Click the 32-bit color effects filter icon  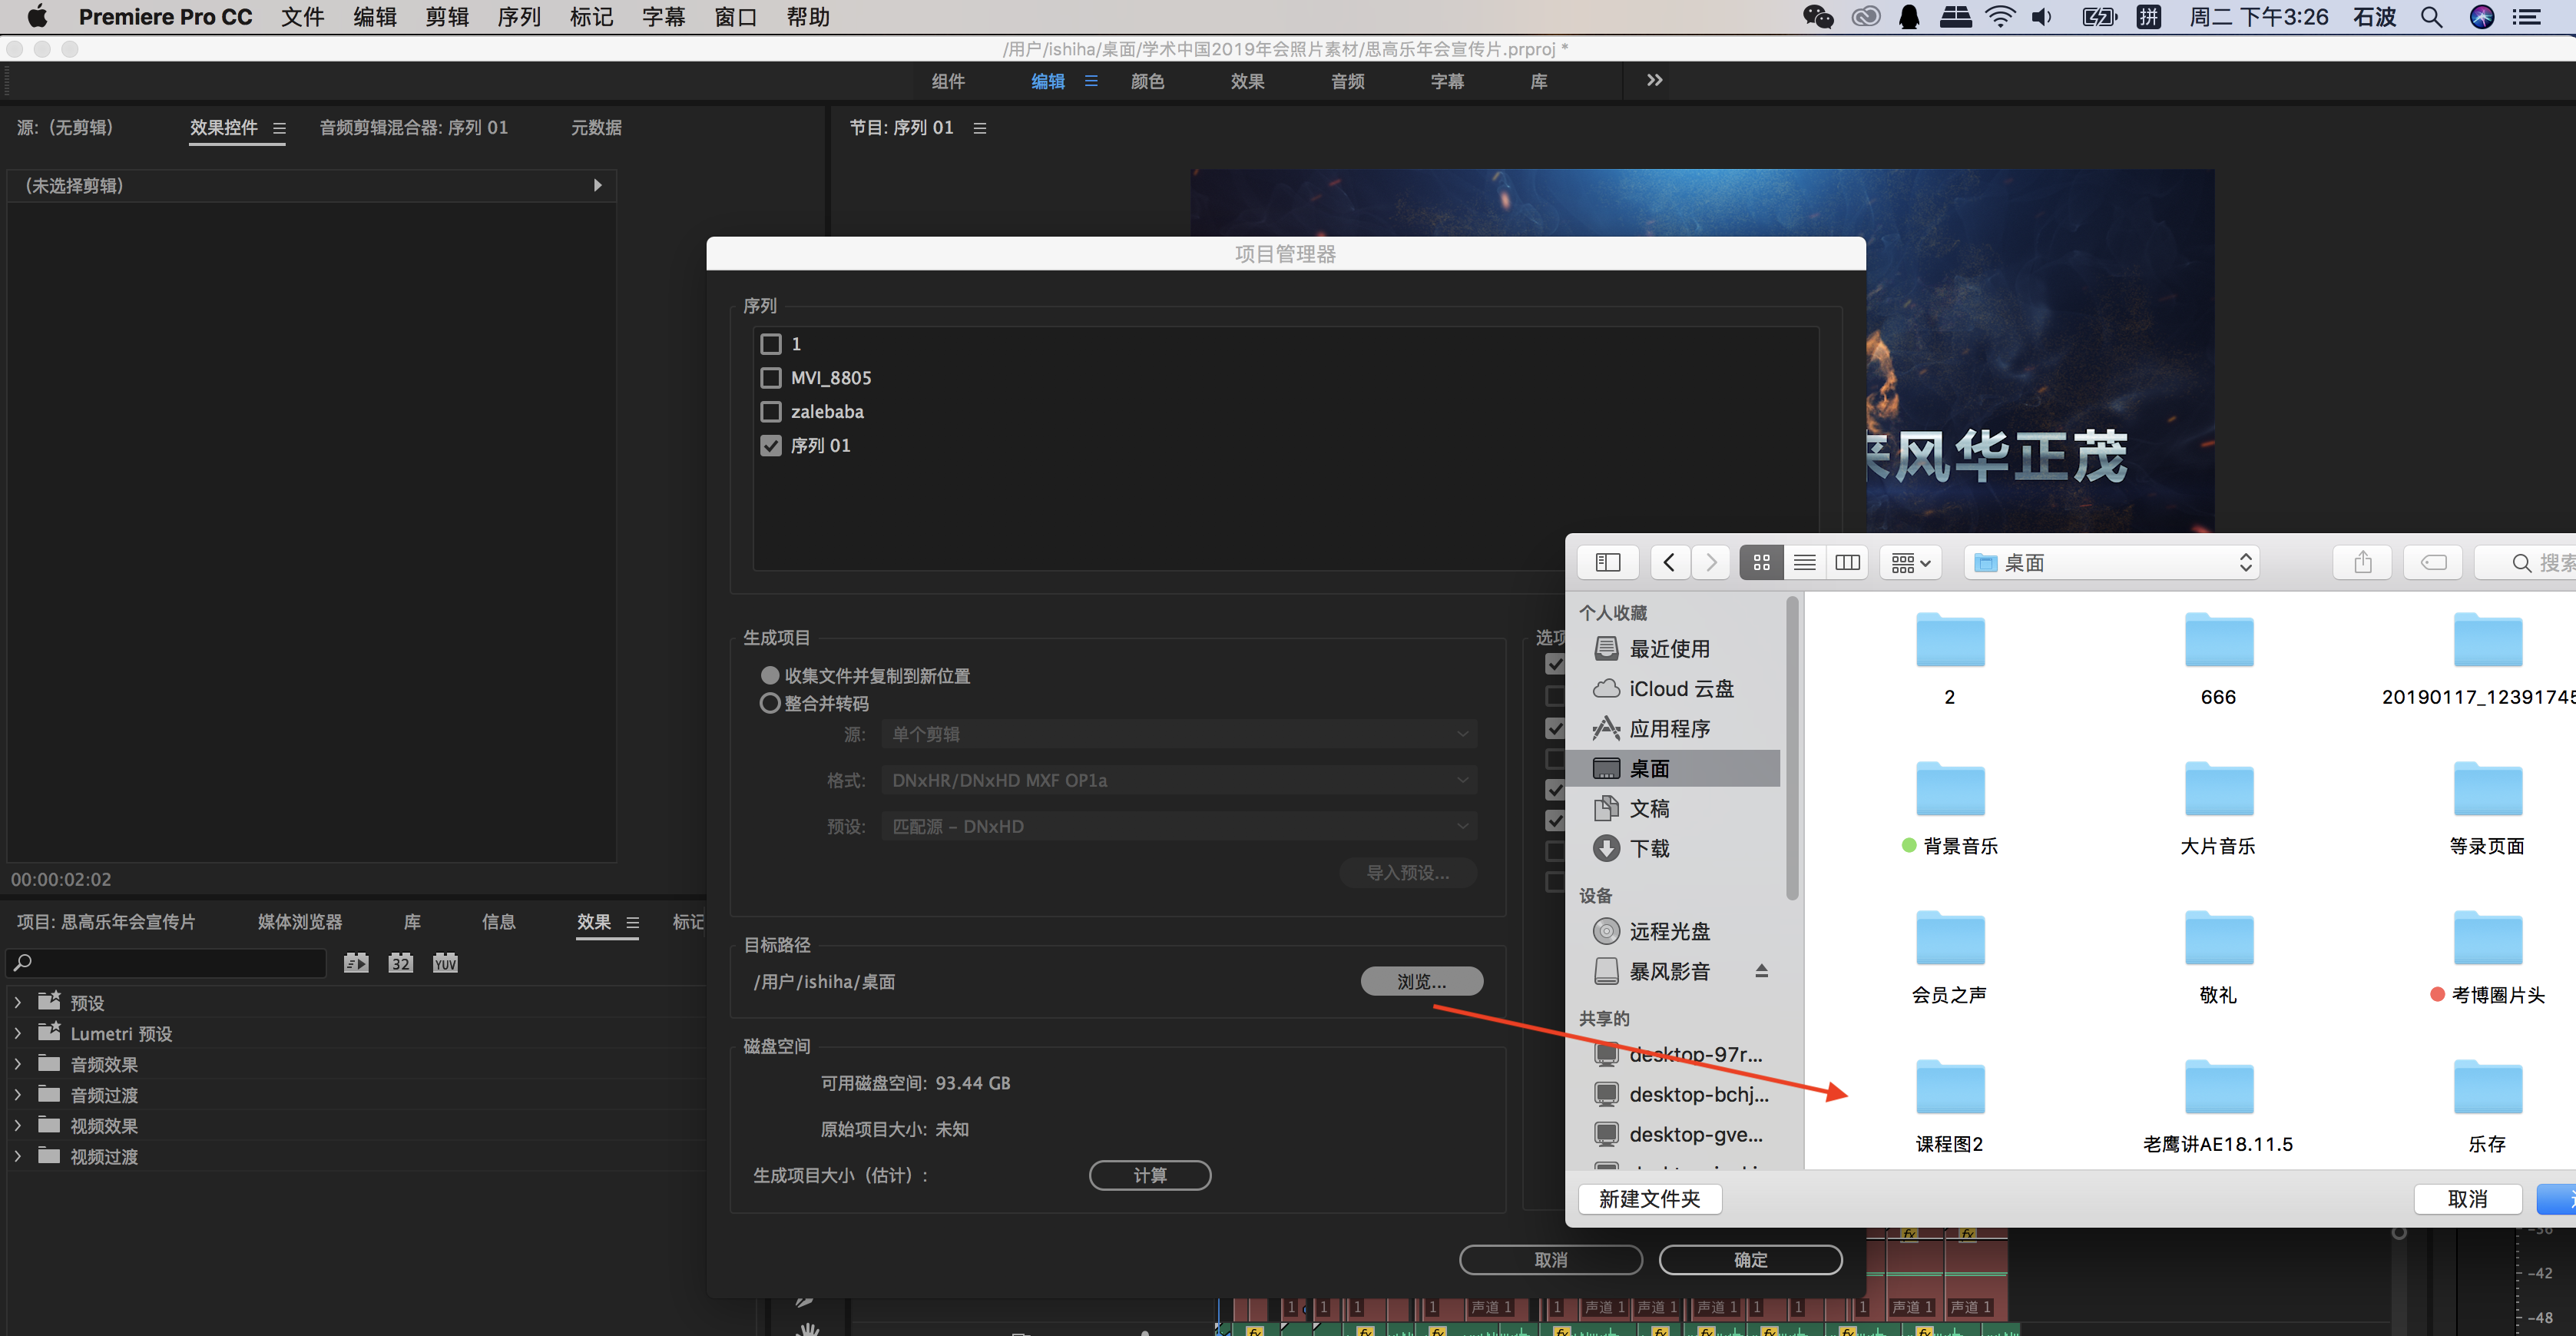click(x=400, y=963)
